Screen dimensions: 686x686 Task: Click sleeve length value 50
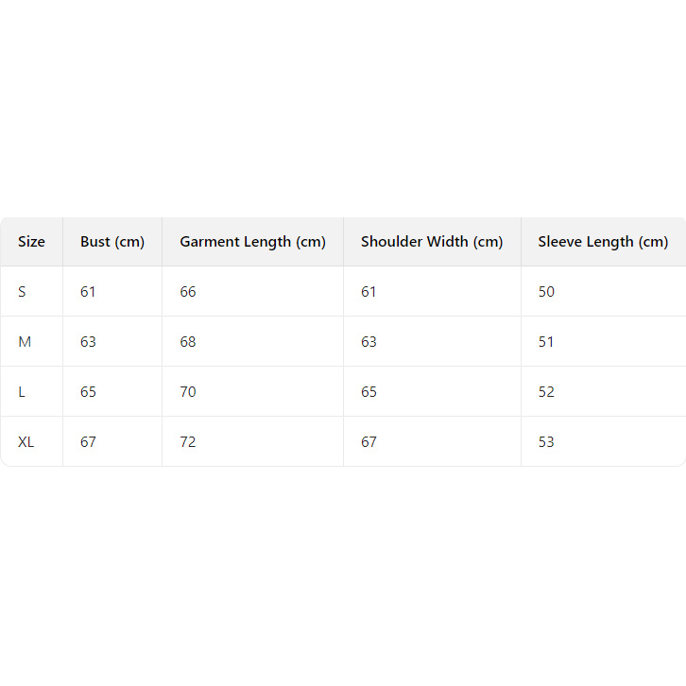[546, 292]
